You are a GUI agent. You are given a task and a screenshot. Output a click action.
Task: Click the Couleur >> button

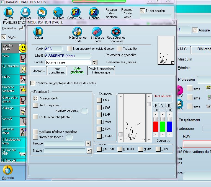pyautogui.click(x=163, y=141)
